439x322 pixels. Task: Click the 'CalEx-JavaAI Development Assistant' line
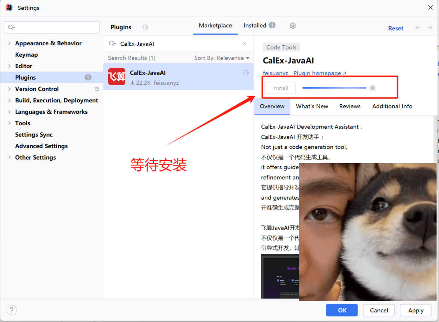tap(311, 127)
